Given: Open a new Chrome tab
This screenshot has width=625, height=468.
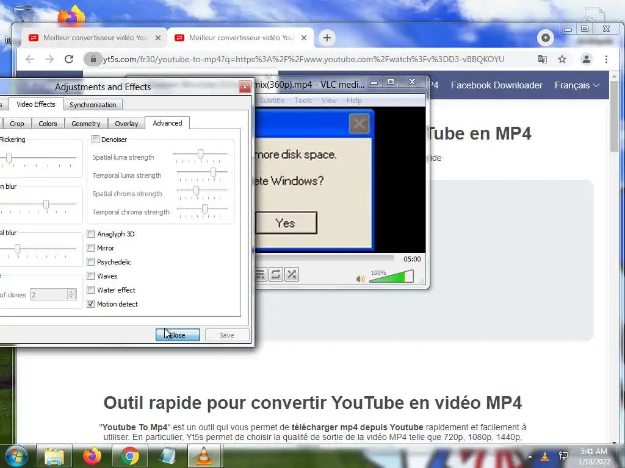Looking at the screenshot, I should 327,38.
